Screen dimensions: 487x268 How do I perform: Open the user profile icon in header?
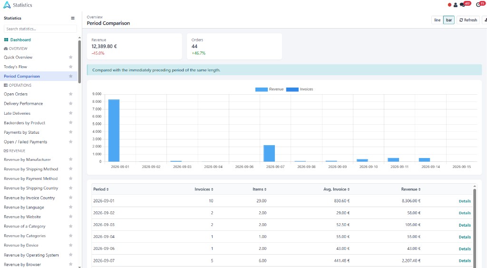(455, 5)
